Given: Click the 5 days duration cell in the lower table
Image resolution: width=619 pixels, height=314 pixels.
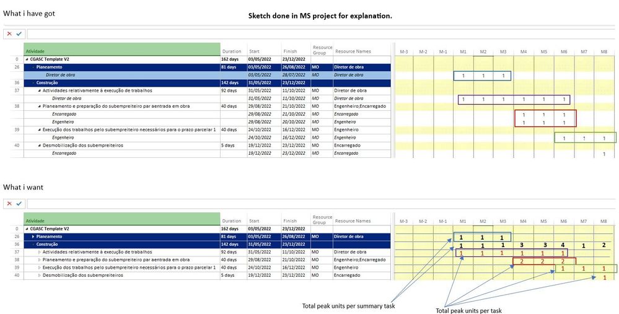Looking at the screenshot, I should 234,276.
